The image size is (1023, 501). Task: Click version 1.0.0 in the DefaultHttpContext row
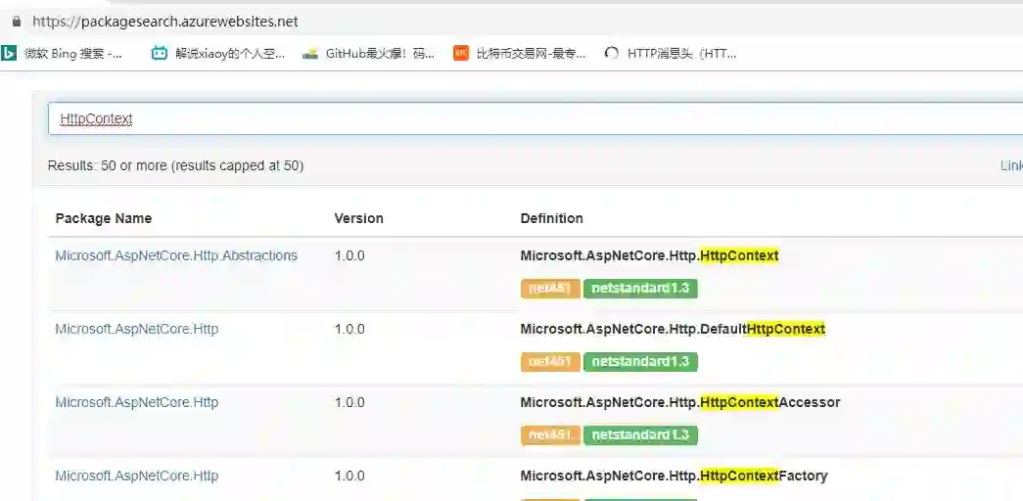349,330
